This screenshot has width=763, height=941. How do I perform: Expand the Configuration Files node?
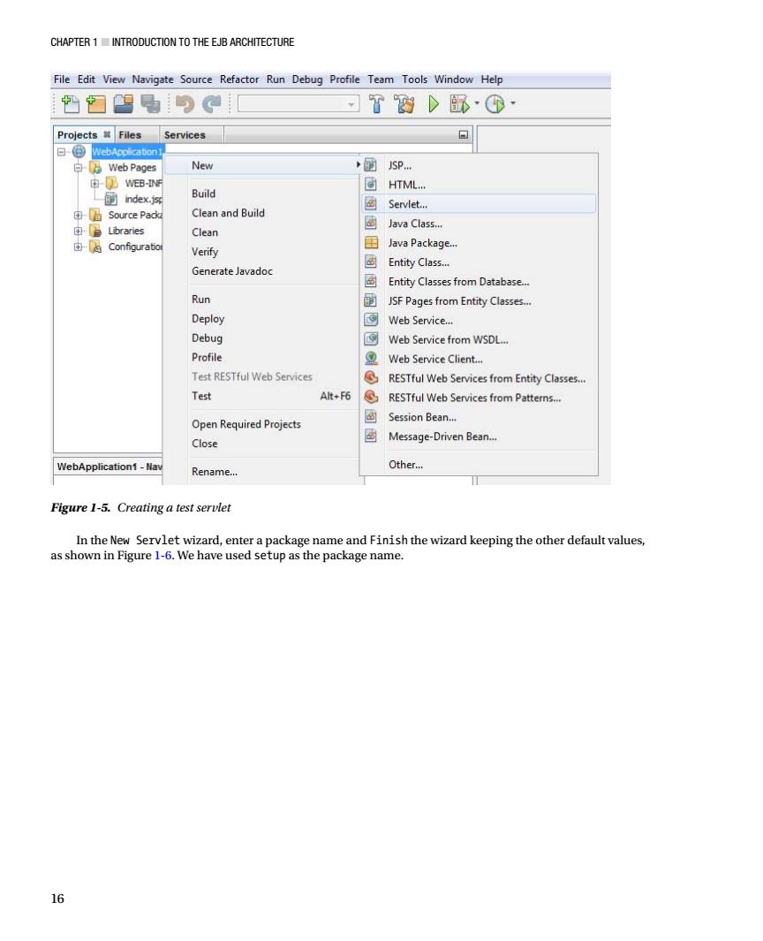tap(78, 247)
